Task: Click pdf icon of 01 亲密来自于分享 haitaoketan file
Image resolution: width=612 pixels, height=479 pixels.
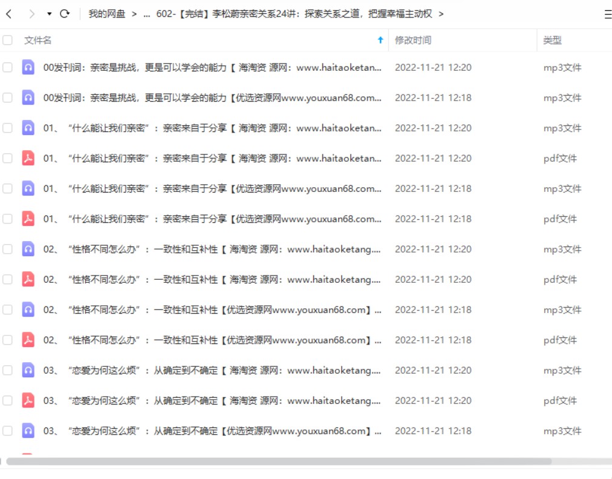Action: pos(28,158)
